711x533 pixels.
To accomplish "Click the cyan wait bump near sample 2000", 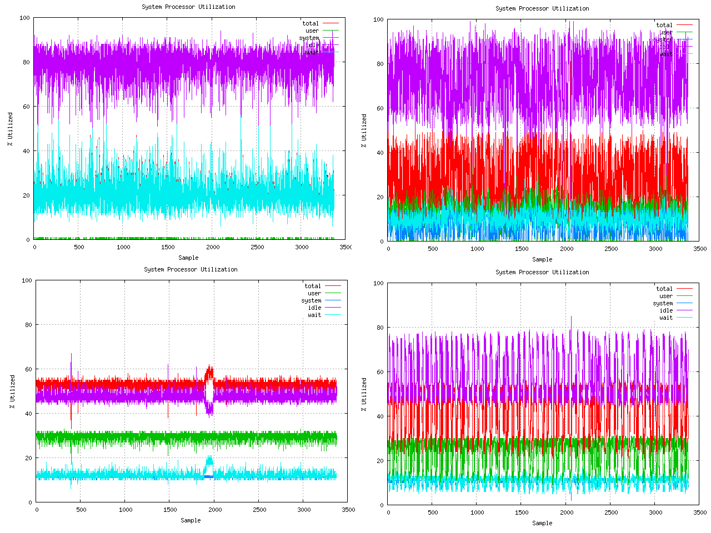I will point(209,460).
